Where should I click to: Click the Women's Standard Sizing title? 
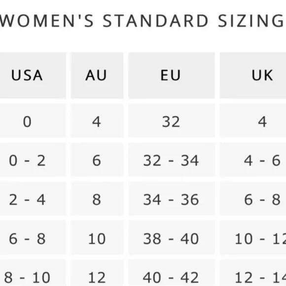(142, 21)
